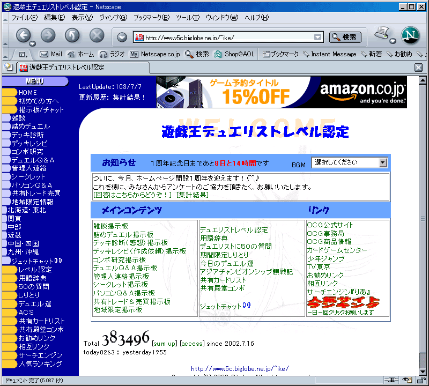Click the Netscape N logo throbber
429x386 pixels.
click(410, 35)
